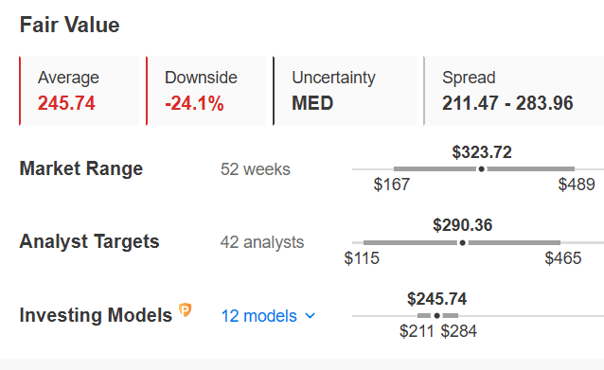Screen dimensions: 604x370
Task: Expand the 12 models dropdown chevron
Action: pyautogui.click(x=311, y=316)
